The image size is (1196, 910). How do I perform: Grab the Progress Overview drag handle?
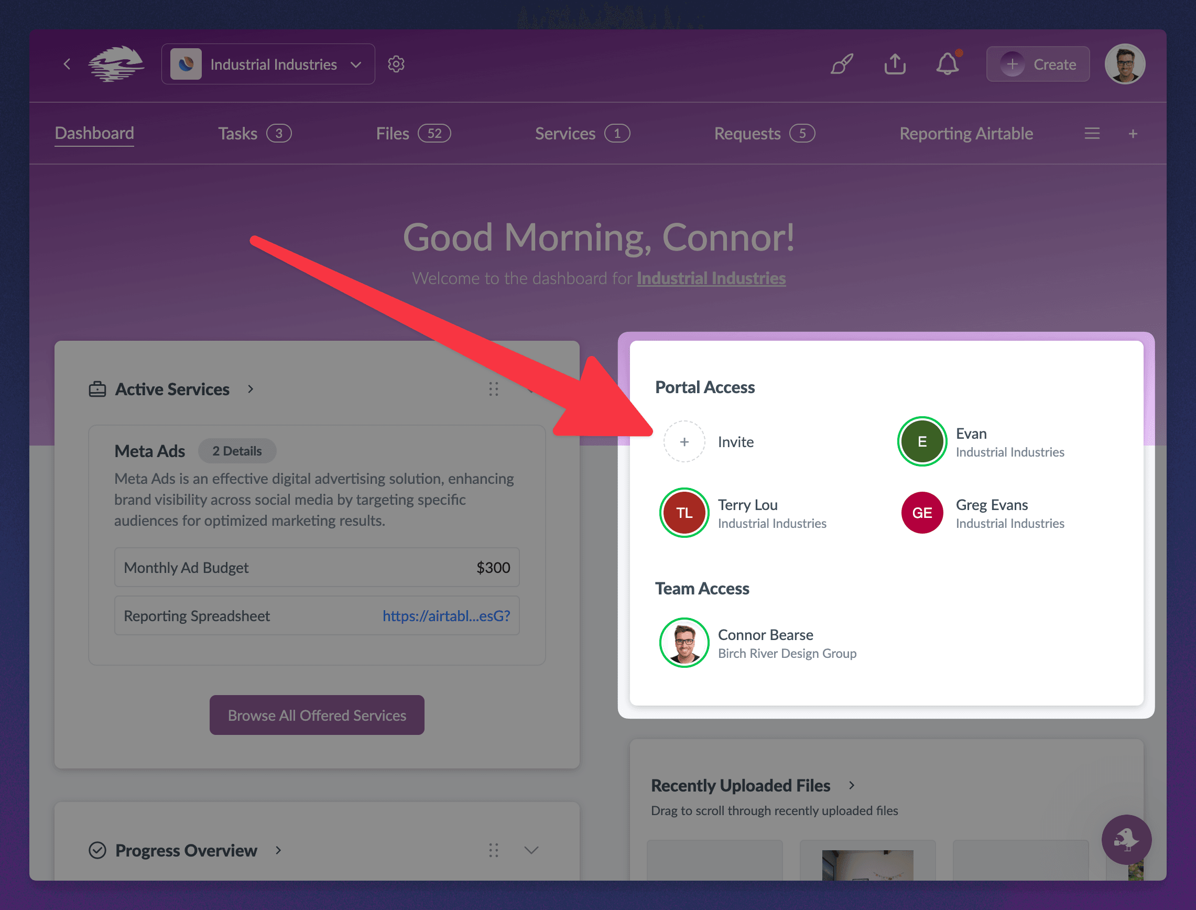point(493,850)
